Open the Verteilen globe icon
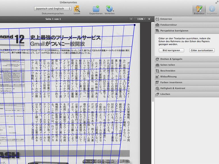The width and height of the screenshot is (219, 164). (x=109, y=9)
